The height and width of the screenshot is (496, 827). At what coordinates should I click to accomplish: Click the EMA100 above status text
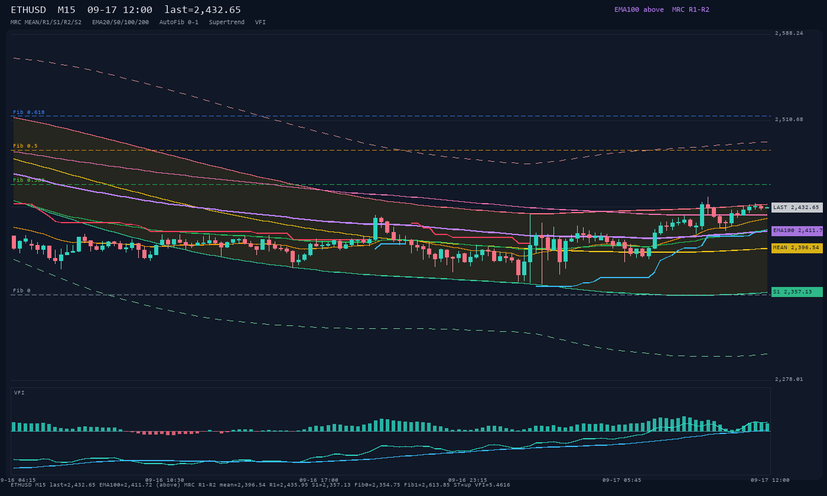[x=639, y=9]
